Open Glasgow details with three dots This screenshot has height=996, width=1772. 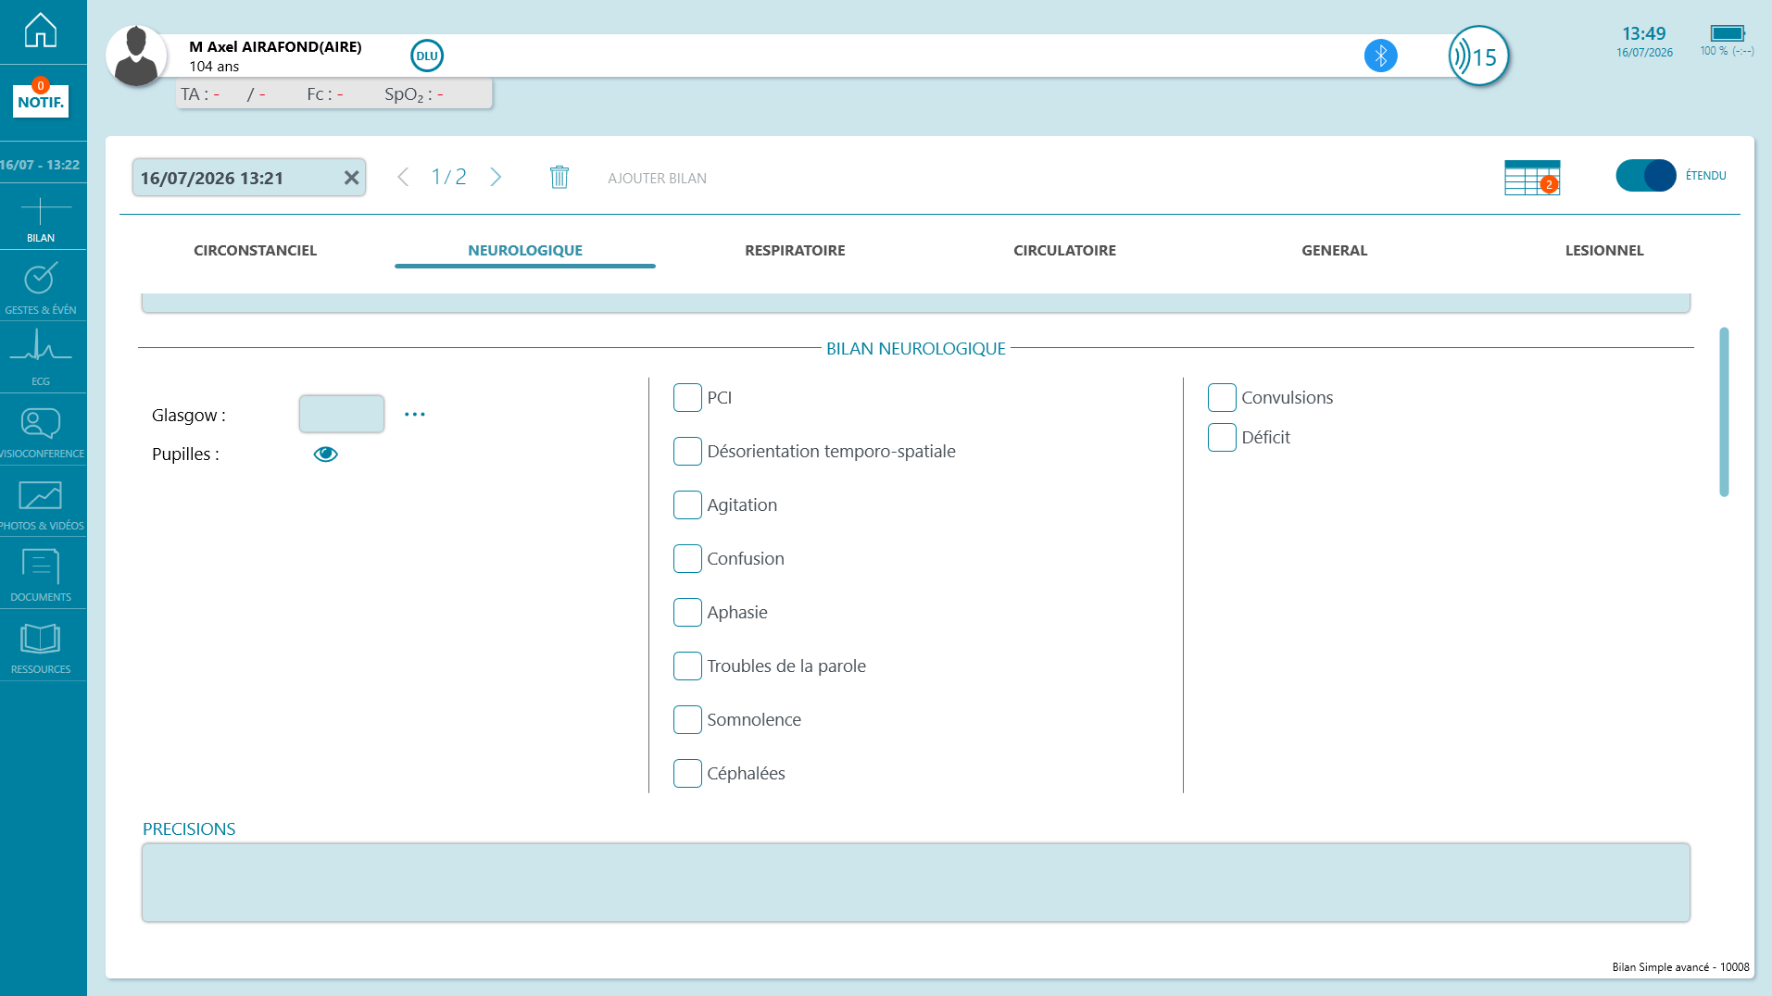[x=415, y=414]
